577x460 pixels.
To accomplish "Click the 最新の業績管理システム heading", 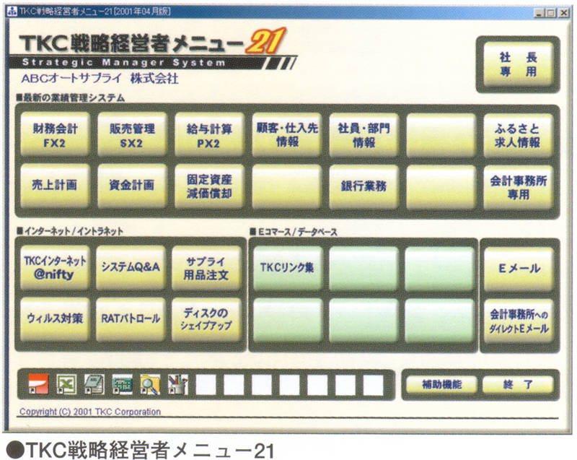I will (x=71, y=98).
